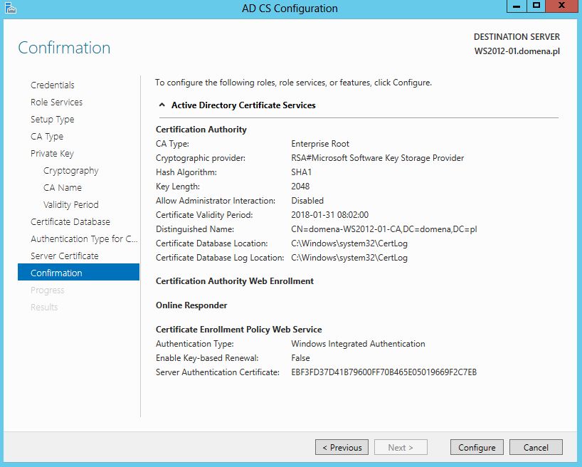Open Validity Period settings page
Screen dimensions: 582x467
pyautogui.click(x=70, y=205)
